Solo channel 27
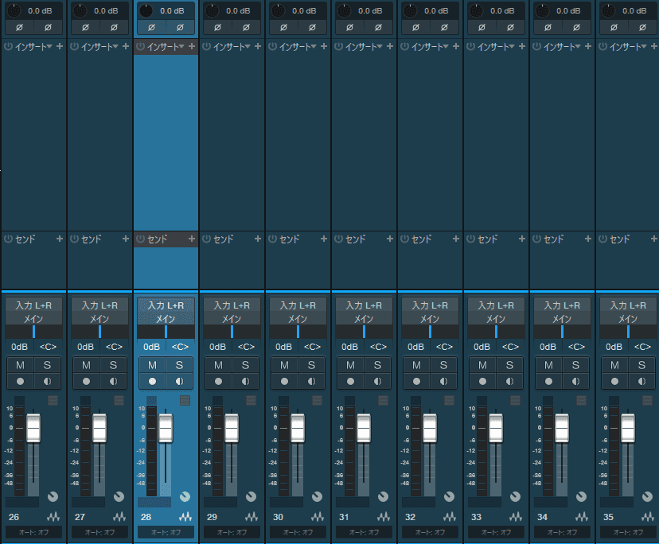This screenshot has height=544, width=659. click(113, 365)
